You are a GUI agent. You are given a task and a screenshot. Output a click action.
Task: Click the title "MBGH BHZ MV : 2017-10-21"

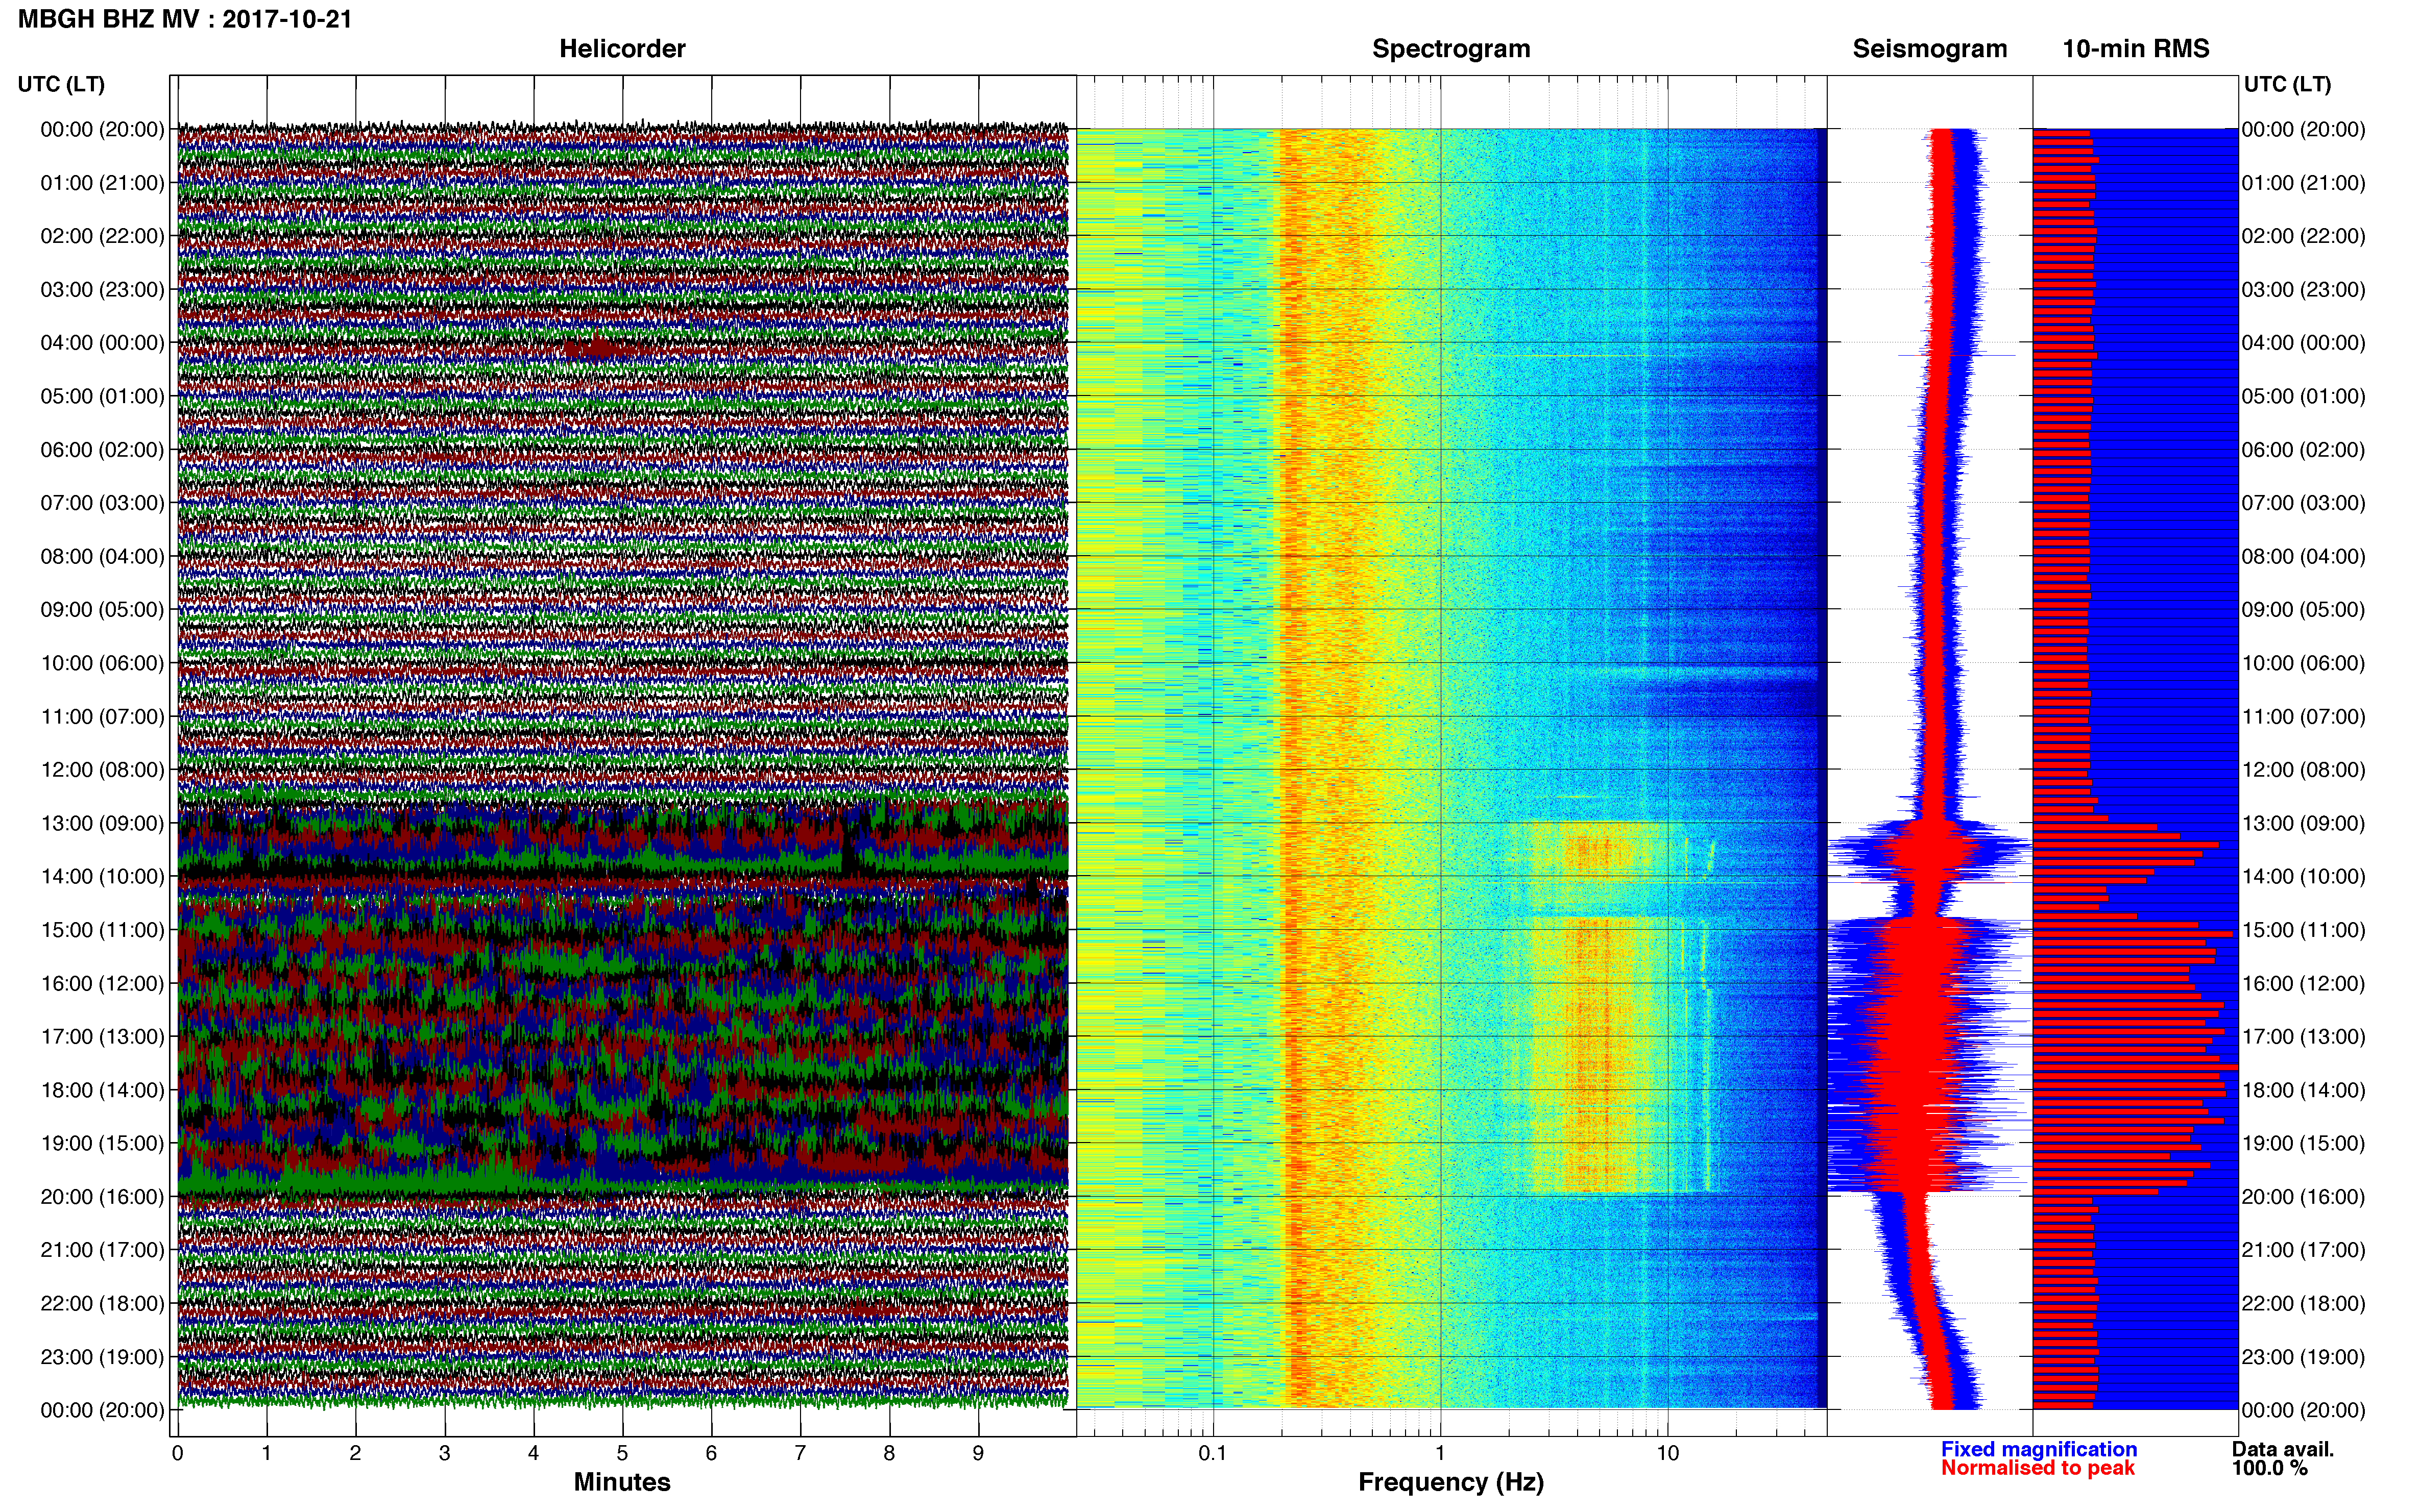pos(185,19)
